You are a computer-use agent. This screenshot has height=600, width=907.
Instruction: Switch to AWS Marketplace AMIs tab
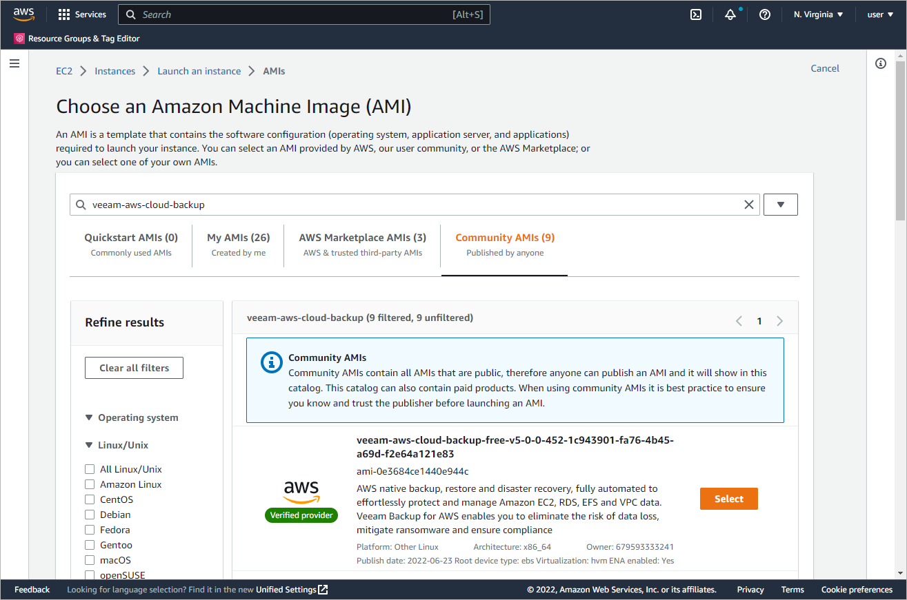click(362, 244)
